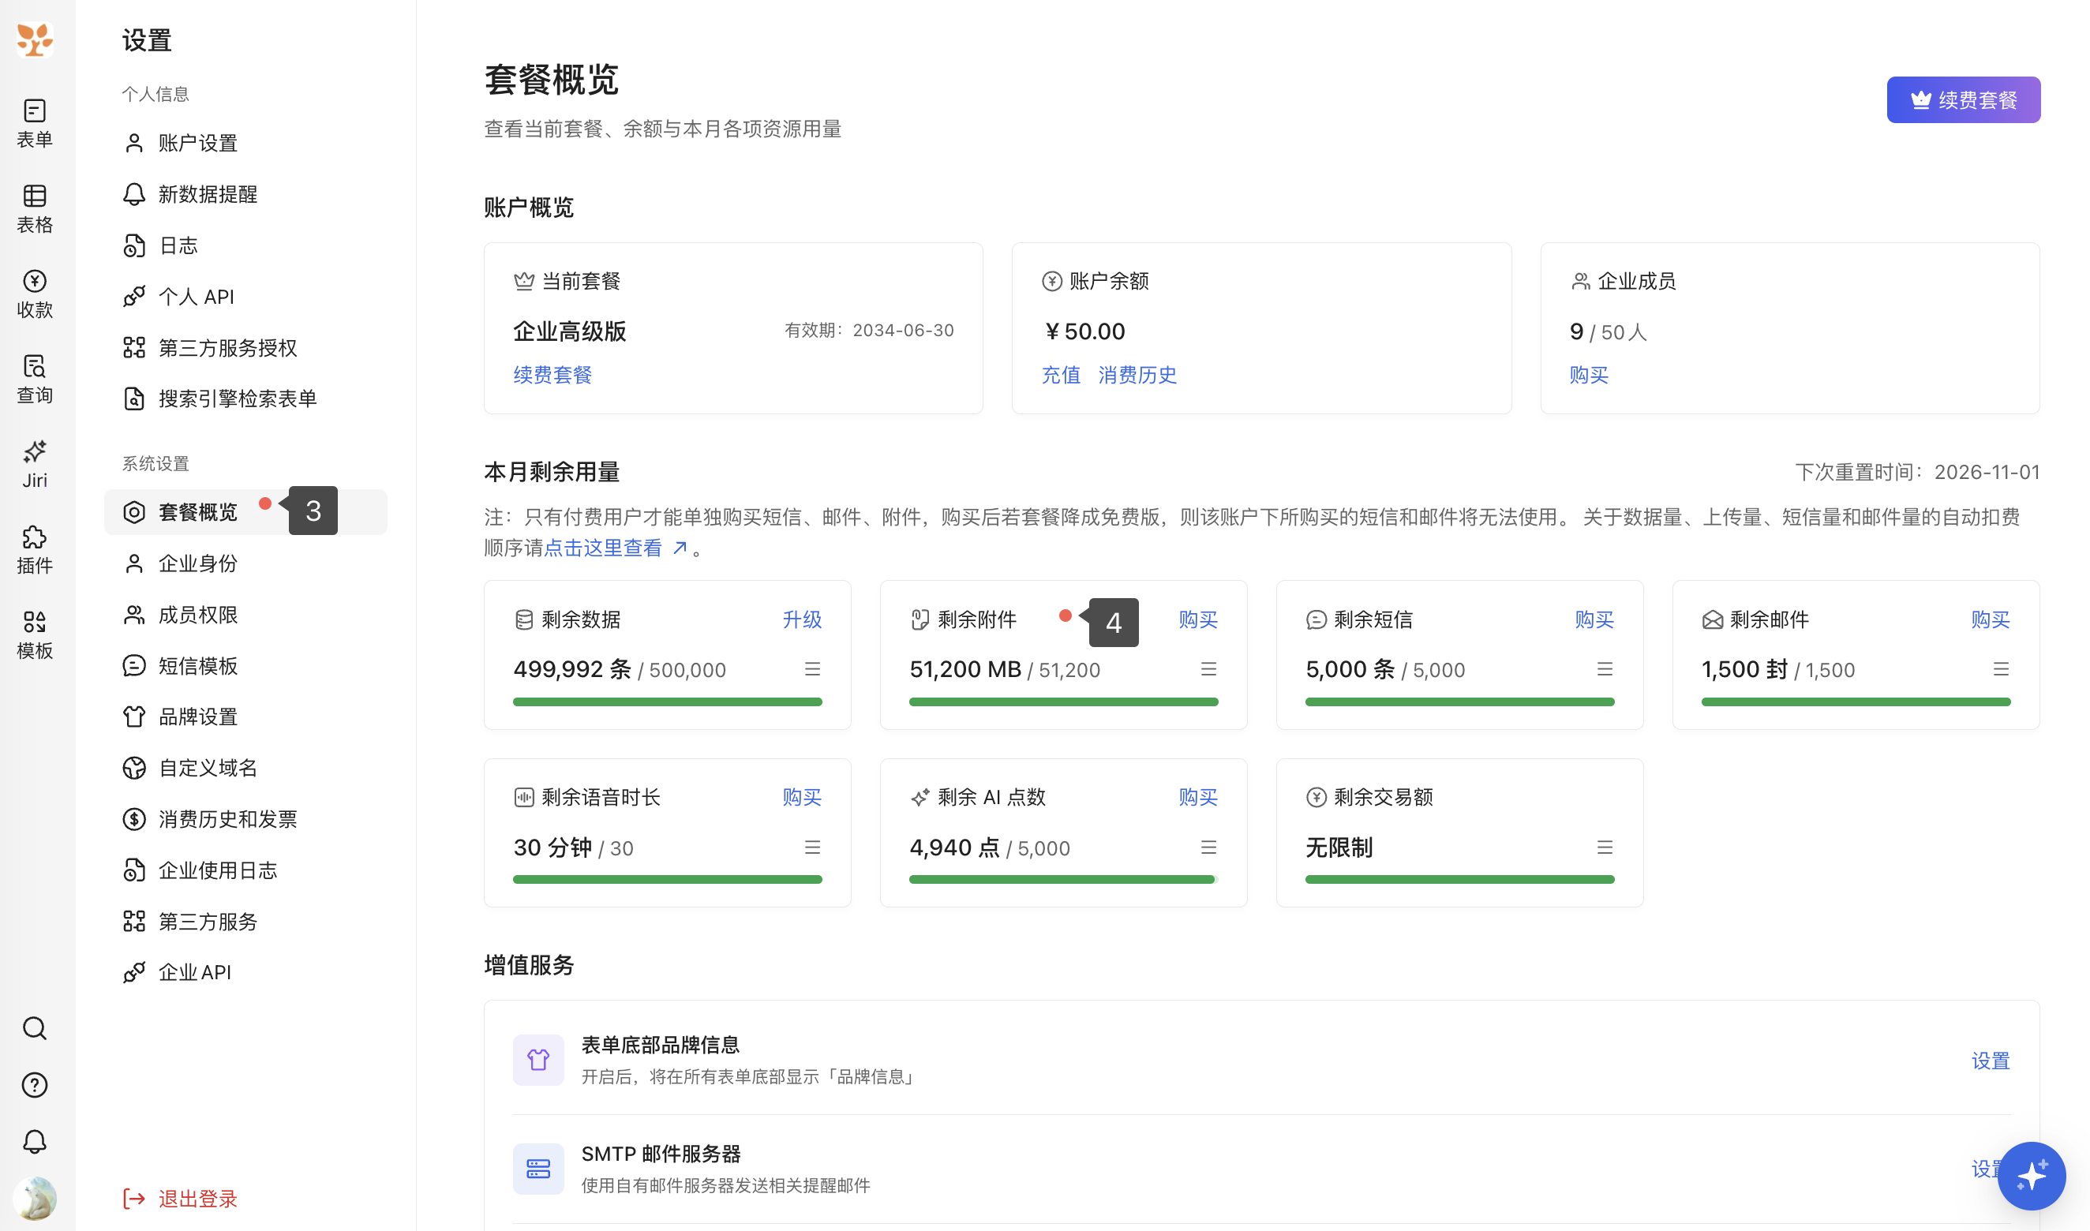The image size is (2090, 1231).
Task: Open 个人 API settings
Action: click(x=245, y=297)
